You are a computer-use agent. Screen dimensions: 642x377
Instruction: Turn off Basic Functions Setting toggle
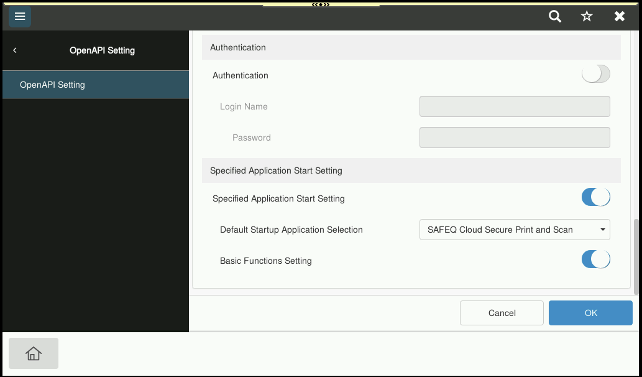click(595, 259)
